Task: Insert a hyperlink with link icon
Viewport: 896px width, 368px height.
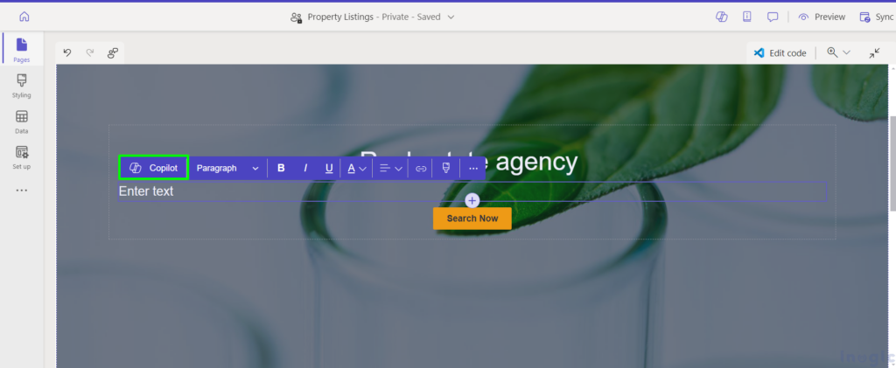Action: coord(421,169)
